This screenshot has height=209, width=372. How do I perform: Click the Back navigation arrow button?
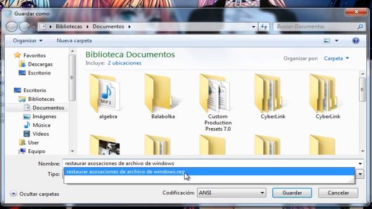tap(12, 27)
